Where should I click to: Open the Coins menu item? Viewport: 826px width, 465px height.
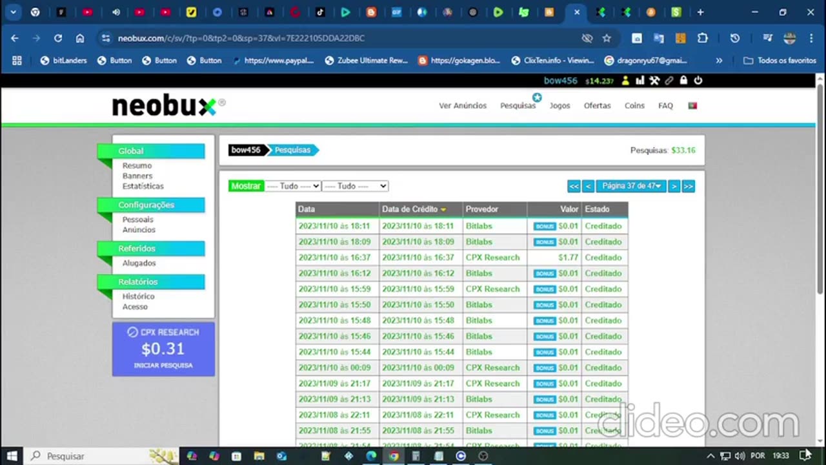[634, 106]
